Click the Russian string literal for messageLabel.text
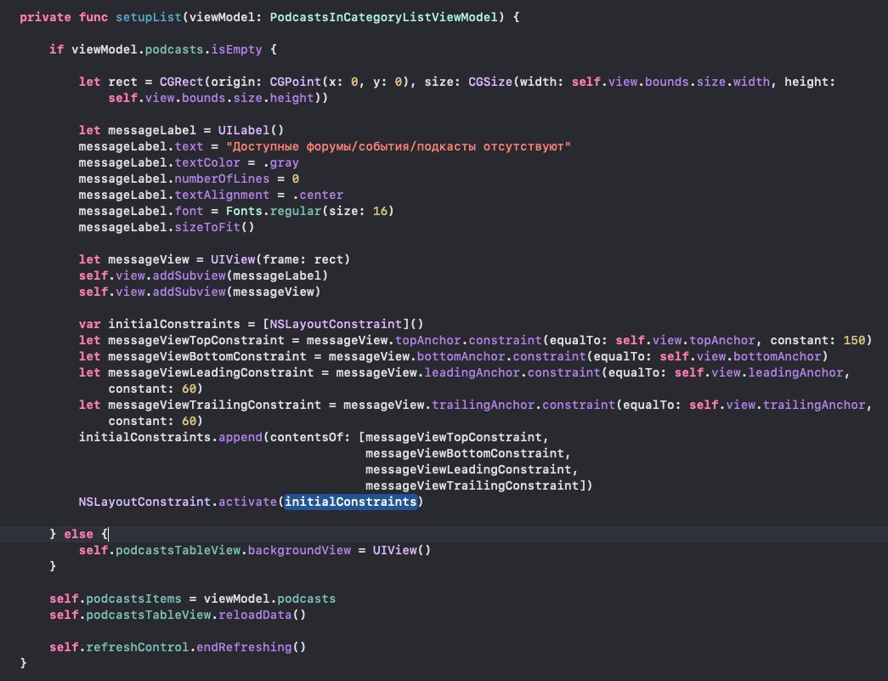 pos(399,146)
